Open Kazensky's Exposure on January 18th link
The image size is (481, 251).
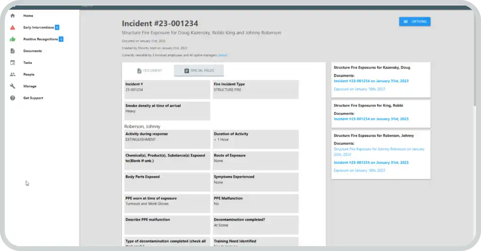tap(359, 89)
